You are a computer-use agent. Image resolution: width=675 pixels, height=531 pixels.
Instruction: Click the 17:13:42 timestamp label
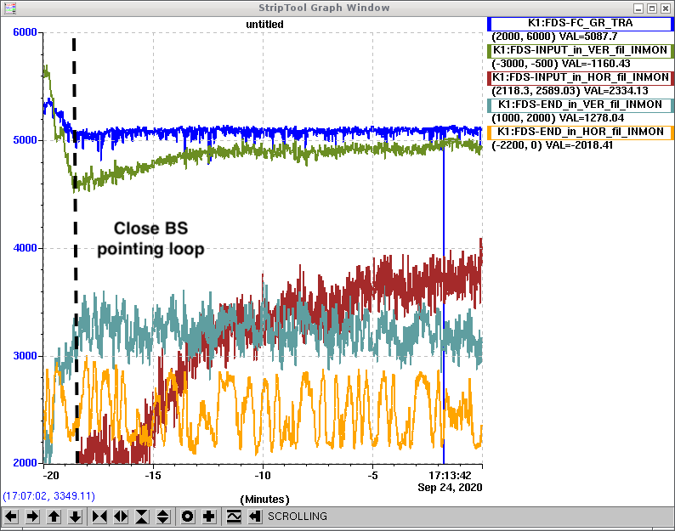(450, 476)
